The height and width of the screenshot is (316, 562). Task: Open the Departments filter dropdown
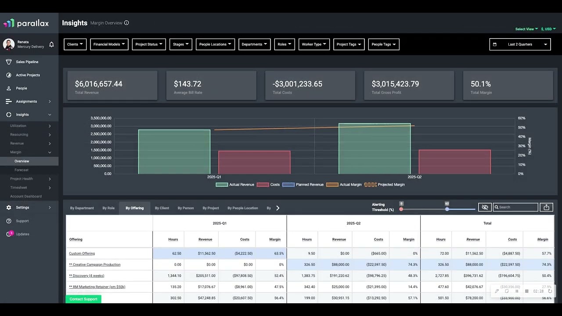pyautogui.click(x=255, y=44)
